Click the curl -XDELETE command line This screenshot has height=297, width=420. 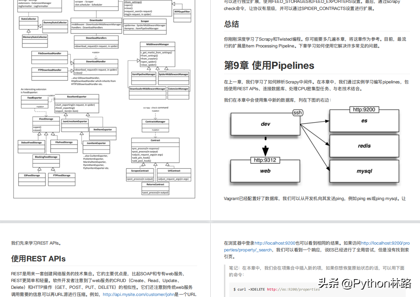[277, 289]
